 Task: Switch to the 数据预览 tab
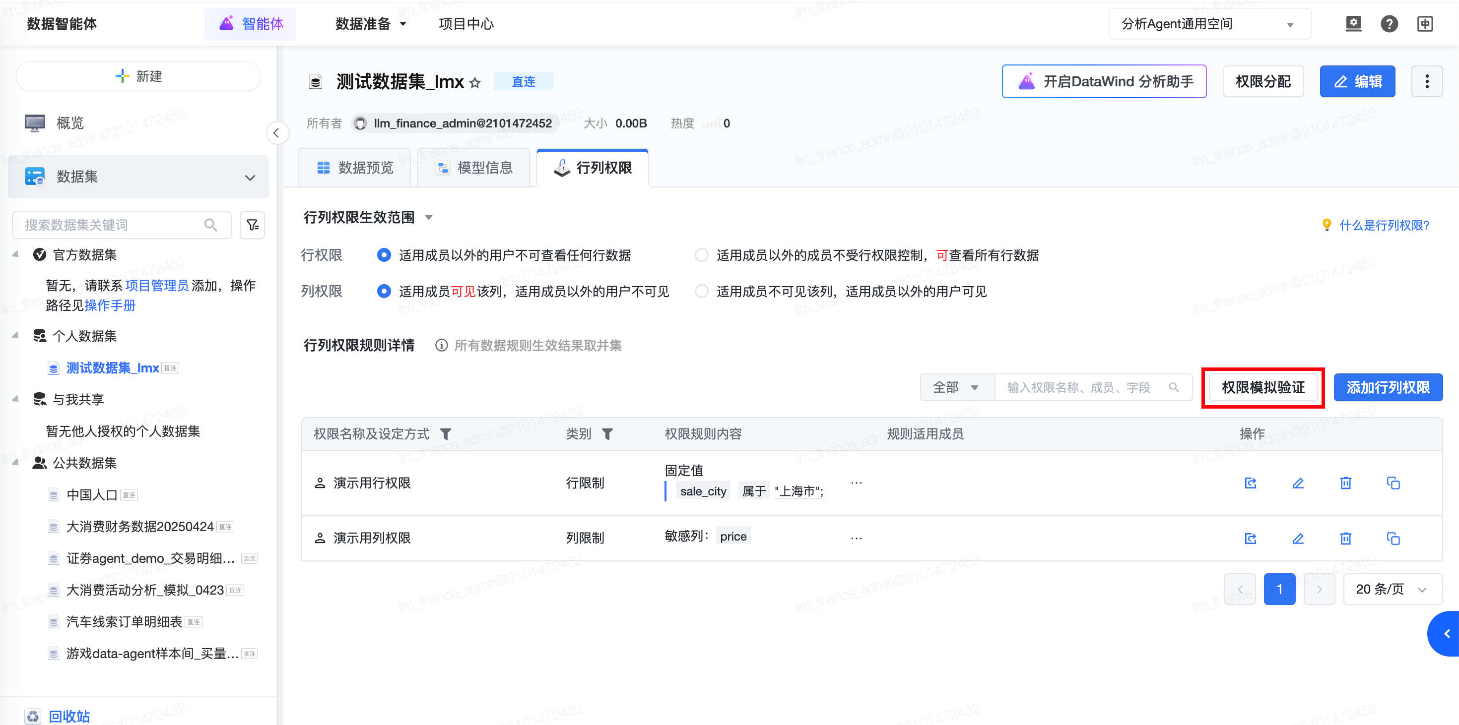click(x=354, y=168)
